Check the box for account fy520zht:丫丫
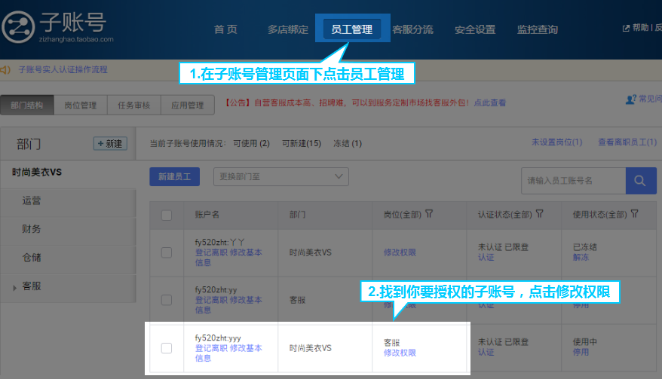Screen dimensions: 662x379 click(167, 252)
